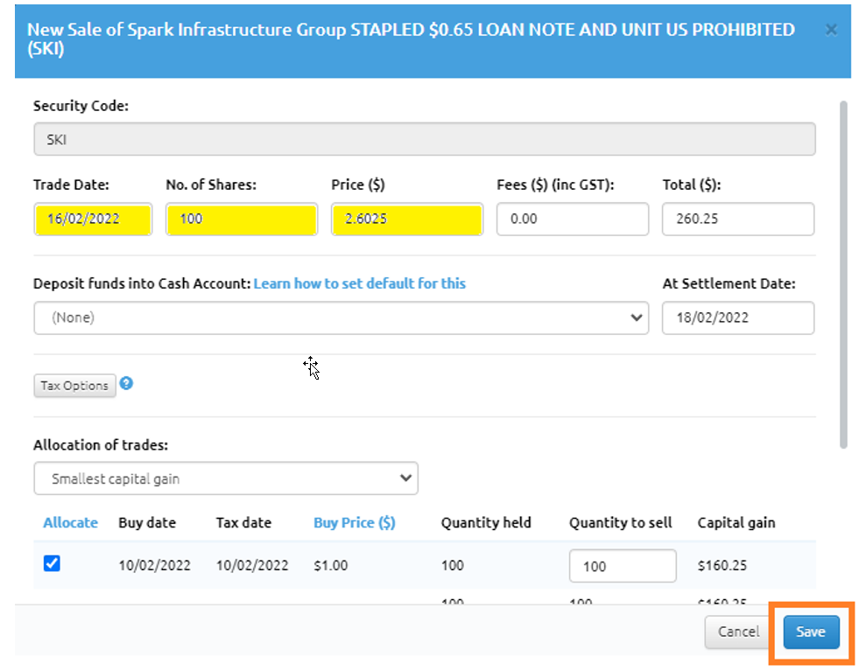
Task: Click the Buy price cell $1.00
Action: point(330,566)
